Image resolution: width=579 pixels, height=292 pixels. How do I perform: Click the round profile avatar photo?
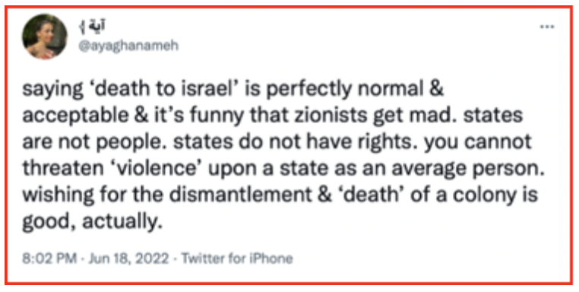pyautogui.click(x=45, y=36)
